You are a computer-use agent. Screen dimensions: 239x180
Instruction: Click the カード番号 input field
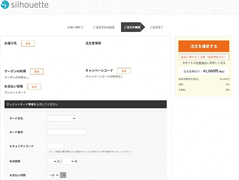[x=67, y=132]
